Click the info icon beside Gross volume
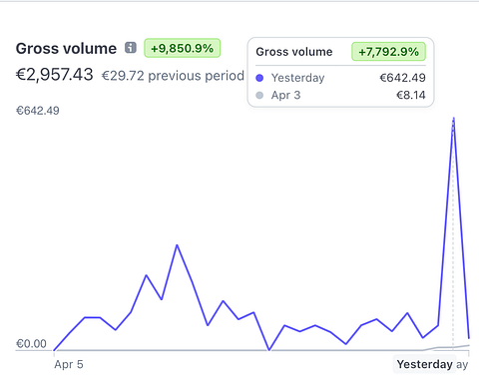Screen dimensions: 479x380 click(131, 48)
